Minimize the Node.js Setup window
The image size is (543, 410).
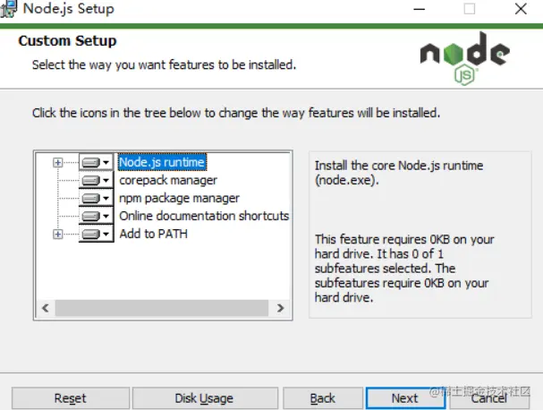click(x=419, y=9)
